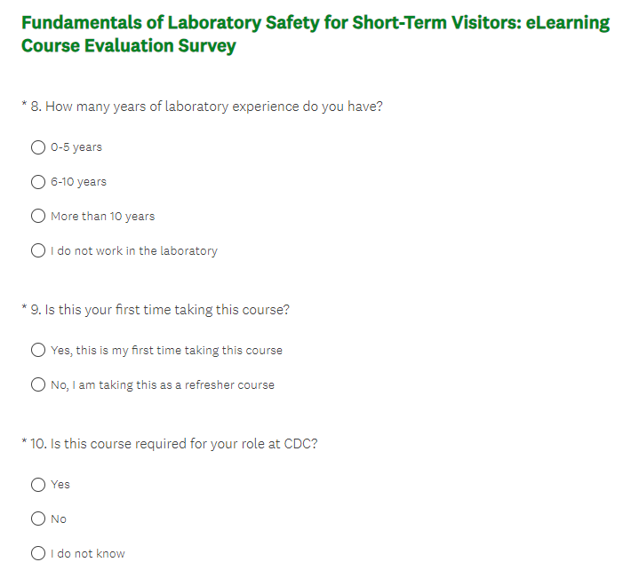The width and height of the screenshot is (631, 578).
Task: Pick the More than 10 years radio circle
Action: coord(38,216)
